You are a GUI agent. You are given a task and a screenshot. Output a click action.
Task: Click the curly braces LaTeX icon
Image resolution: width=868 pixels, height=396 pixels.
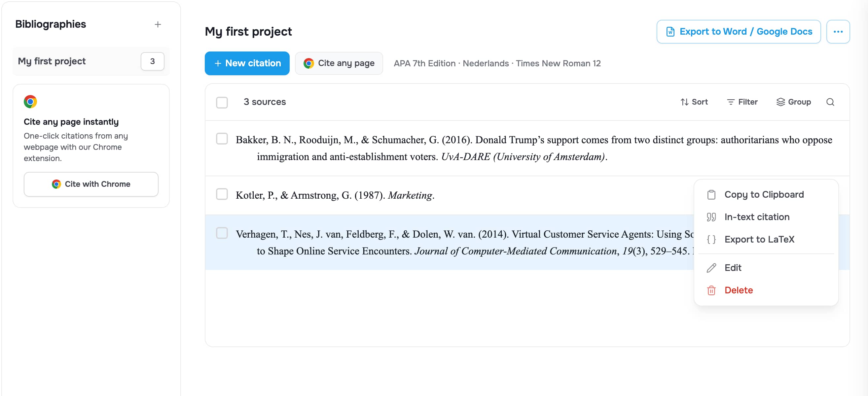click(711, 240)
